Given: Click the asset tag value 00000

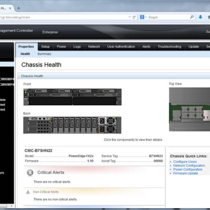Looking at the screenshot, I should 158,161.
